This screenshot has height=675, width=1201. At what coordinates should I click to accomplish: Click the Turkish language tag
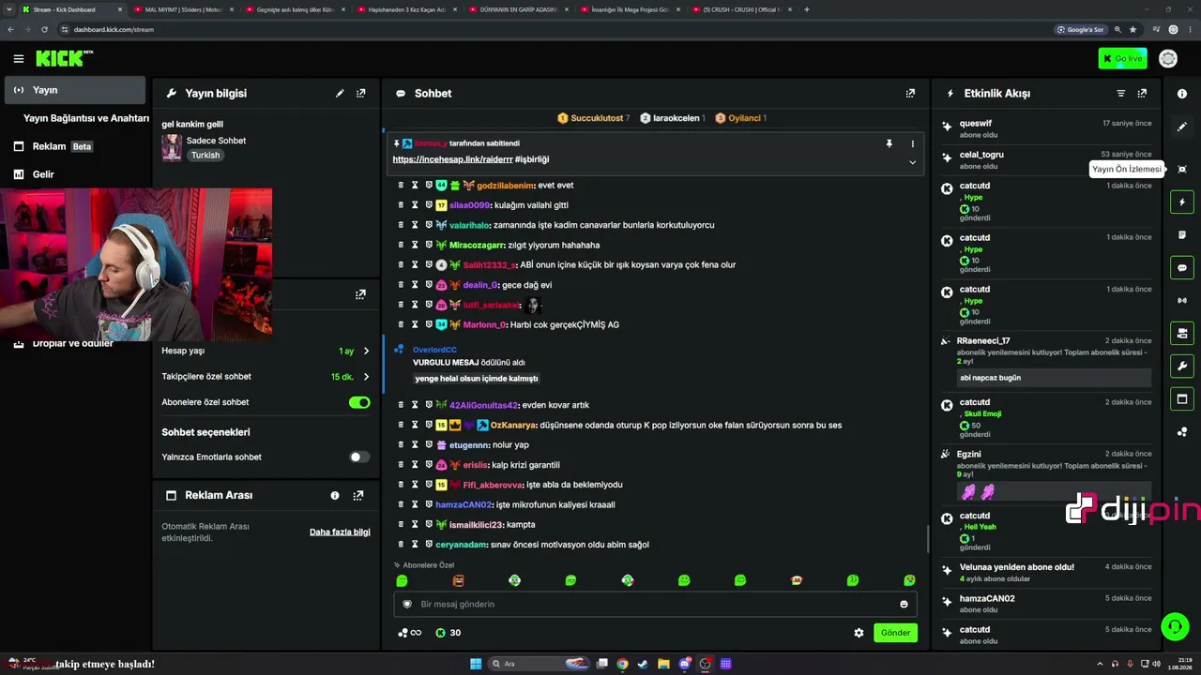point(205,156)
